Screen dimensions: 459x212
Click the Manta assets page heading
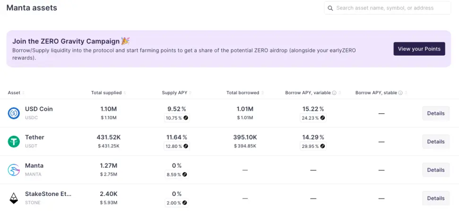tap(32, 8)
